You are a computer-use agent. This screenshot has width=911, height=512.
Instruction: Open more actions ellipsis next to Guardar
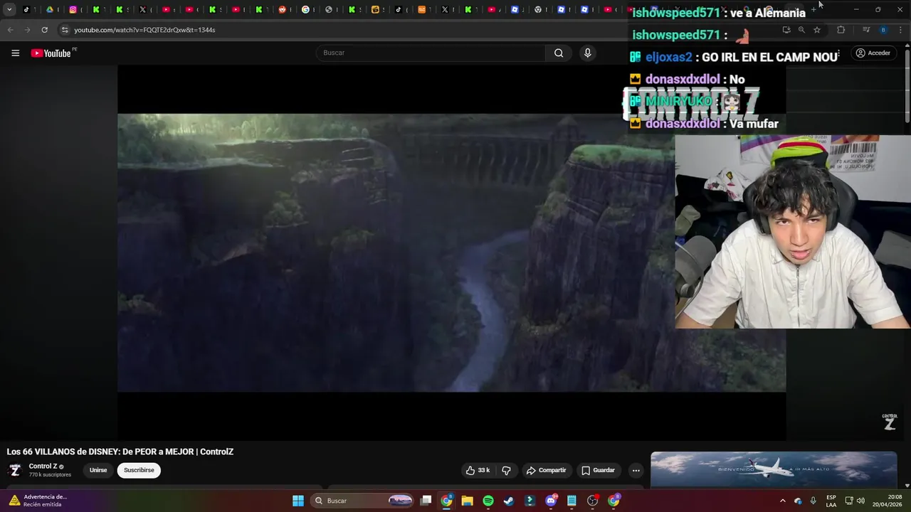pos(636,470)
